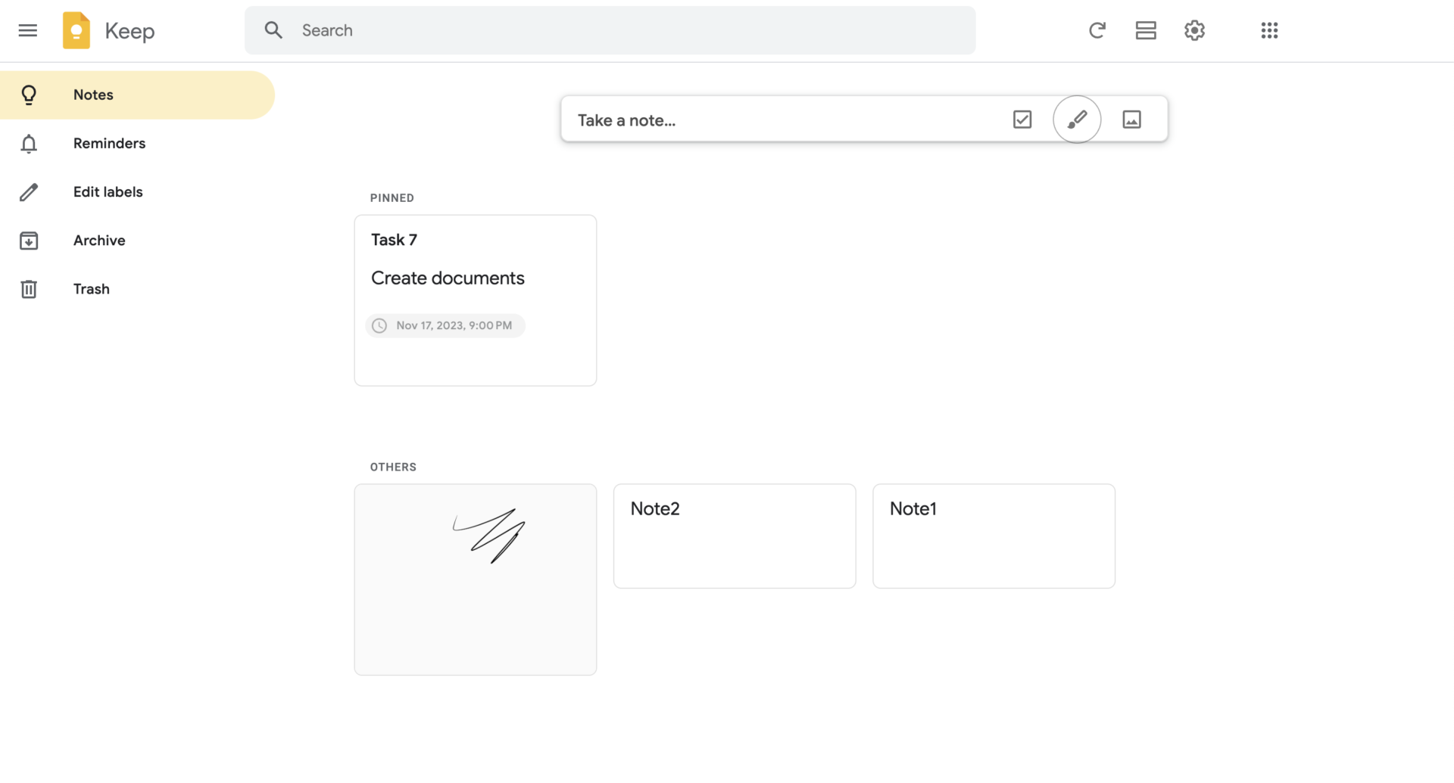Screen dimensions: 1454x783
Task: Open the Edit labels panel
Action: point(108,191)
